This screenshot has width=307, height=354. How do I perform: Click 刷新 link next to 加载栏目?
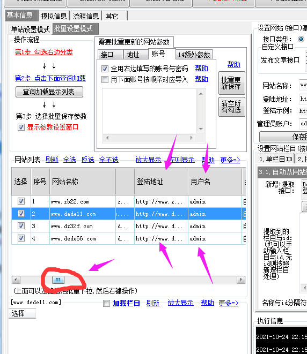pyautogui.click(x=153, y=303)
